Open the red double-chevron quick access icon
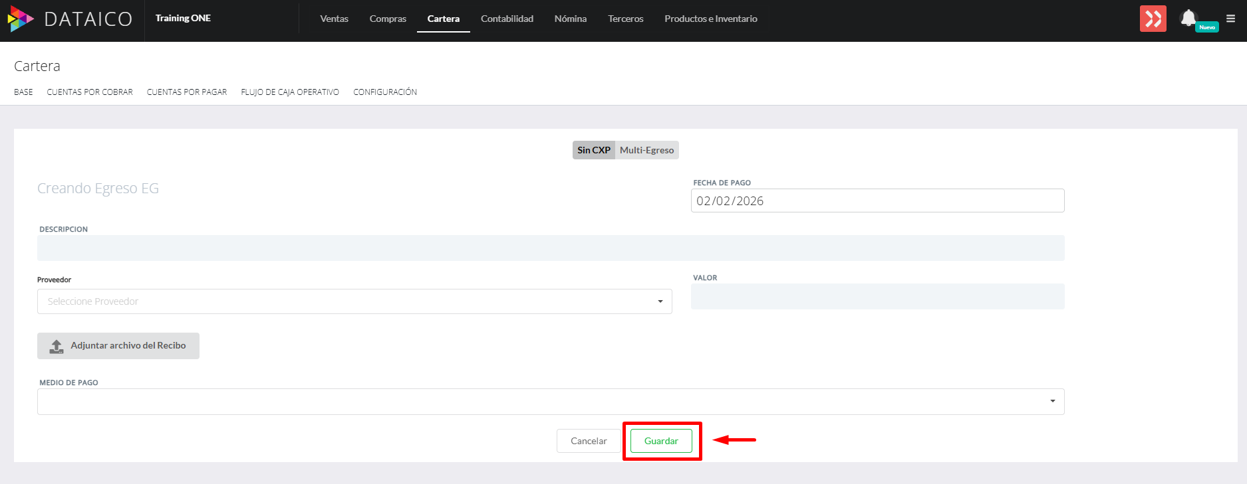 point(1153,19)
